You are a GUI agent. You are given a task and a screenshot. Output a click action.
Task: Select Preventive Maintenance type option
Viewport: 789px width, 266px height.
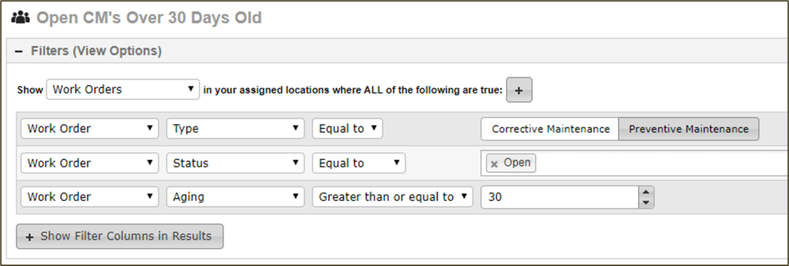click(x=688, y=128)
